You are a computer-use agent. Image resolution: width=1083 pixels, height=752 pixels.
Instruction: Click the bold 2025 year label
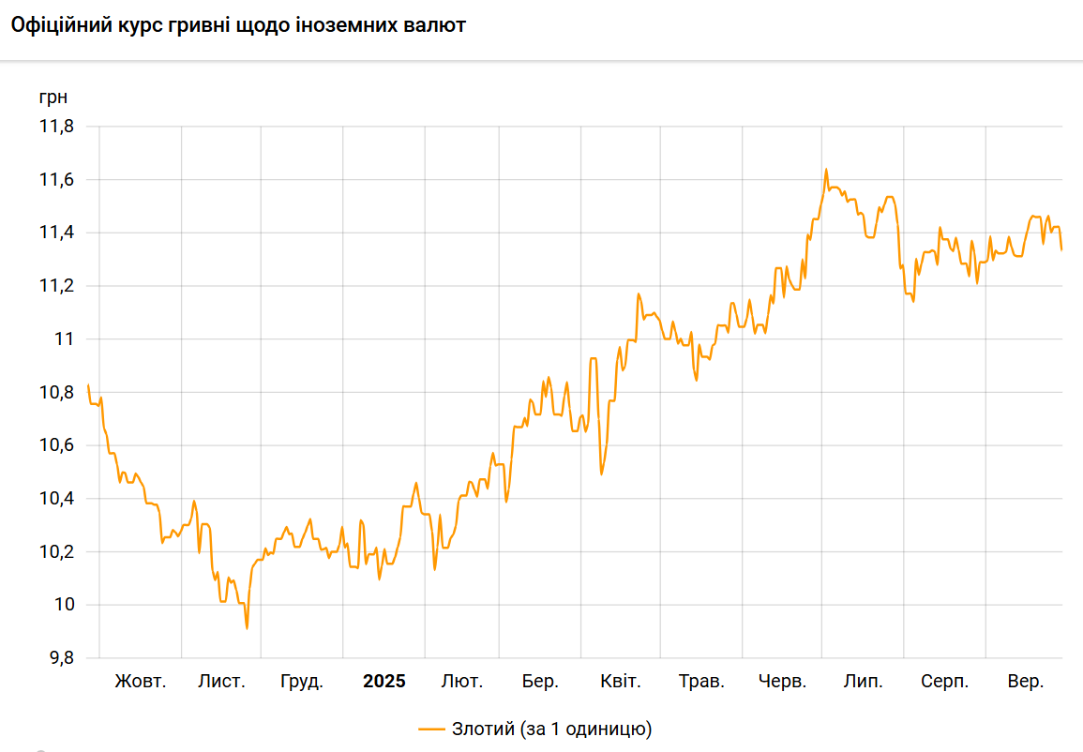point(384,682)
